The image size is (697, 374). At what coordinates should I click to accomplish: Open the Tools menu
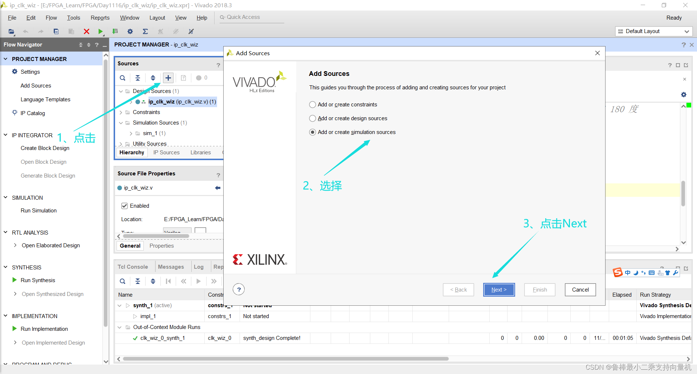tap(73, 18)
